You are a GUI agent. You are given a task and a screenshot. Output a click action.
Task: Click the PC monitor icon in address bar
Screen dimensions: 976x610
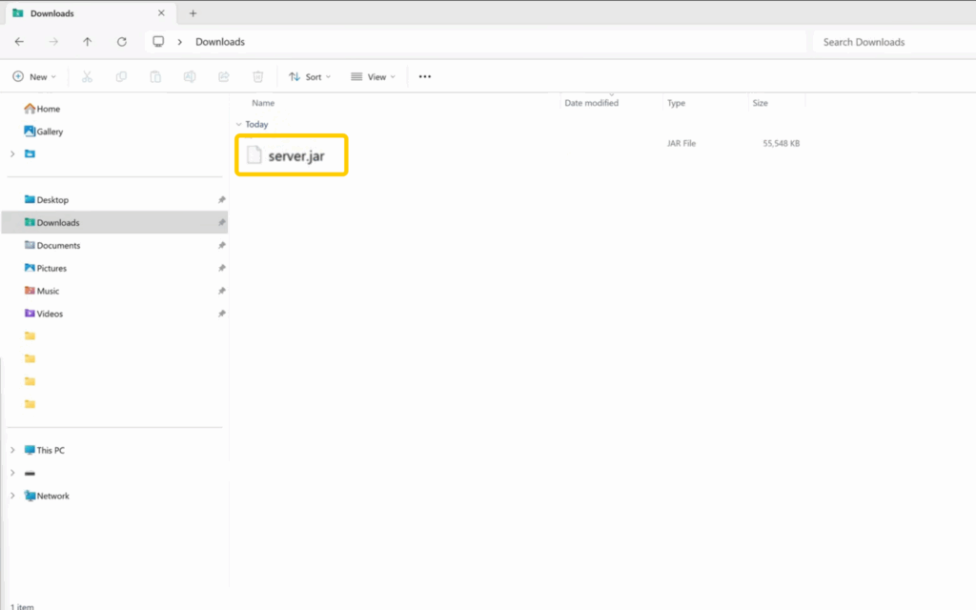[159, 42]
